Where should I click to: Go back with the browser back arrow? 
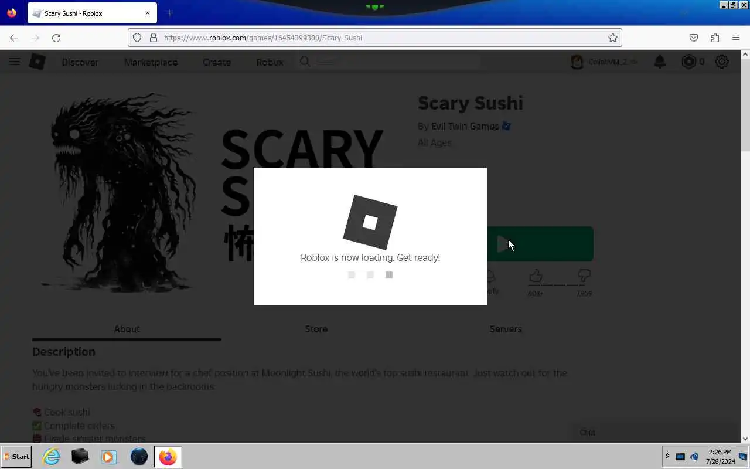[14, 38]
